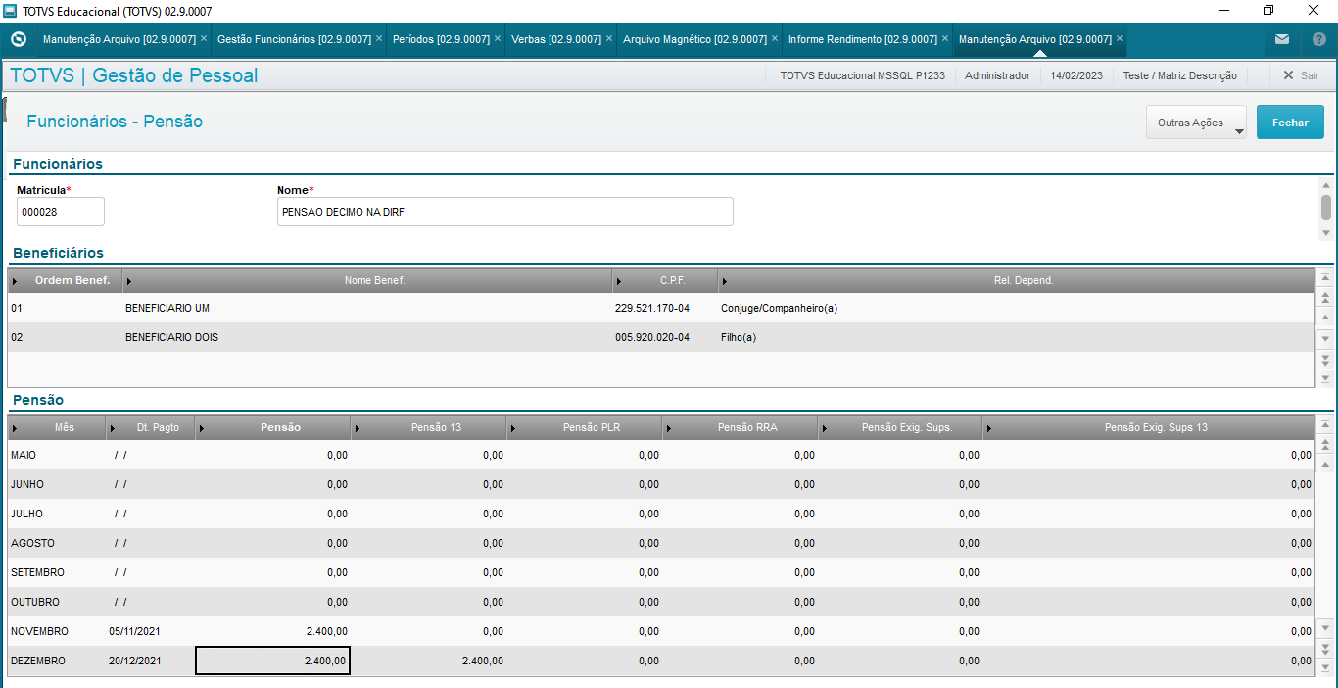Jump to last row in Beneficiários grid
The image size is (1338, 688).
click(1325, 377)
